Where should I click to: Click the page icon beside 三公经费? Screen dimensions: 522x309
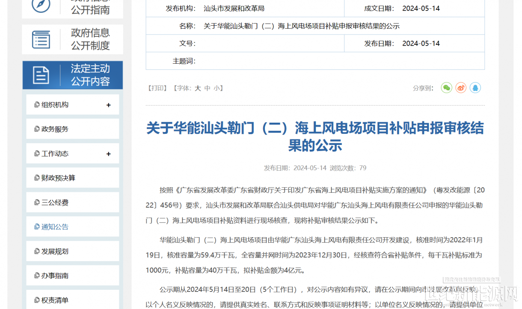click(x=37, y=203)
